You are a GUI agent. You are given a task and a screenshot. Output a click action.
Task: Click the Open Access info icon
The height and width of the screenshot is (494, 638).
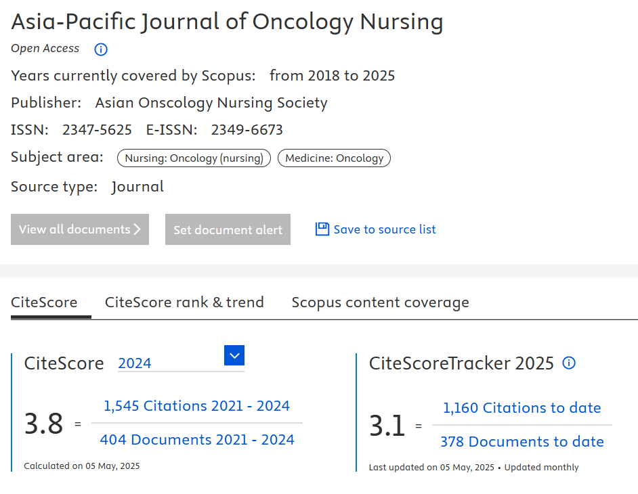[101, 49]
